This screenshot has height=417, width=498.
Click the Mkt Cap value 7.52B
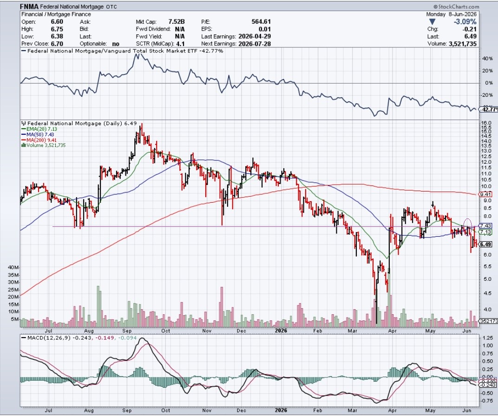coord(176,21)
